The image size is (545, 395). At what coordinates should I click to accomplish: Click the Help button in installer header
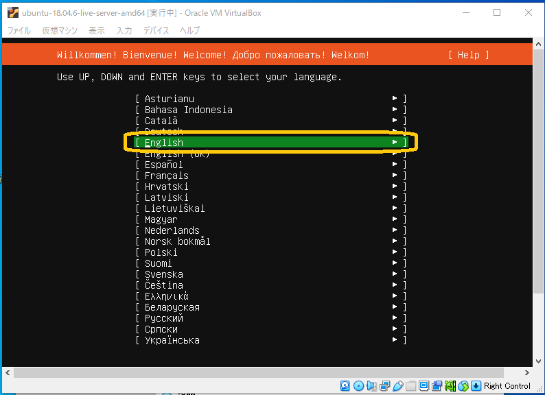[468, 55]
